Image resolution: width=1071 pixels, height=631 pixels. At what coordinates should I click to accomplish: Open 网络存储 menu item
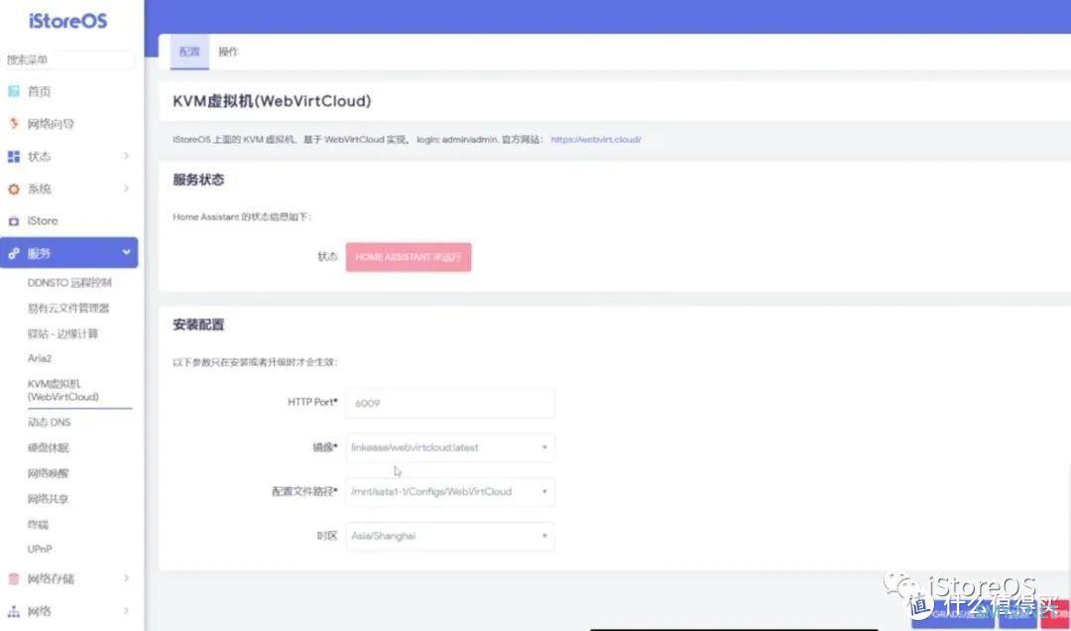coord(51,579)
